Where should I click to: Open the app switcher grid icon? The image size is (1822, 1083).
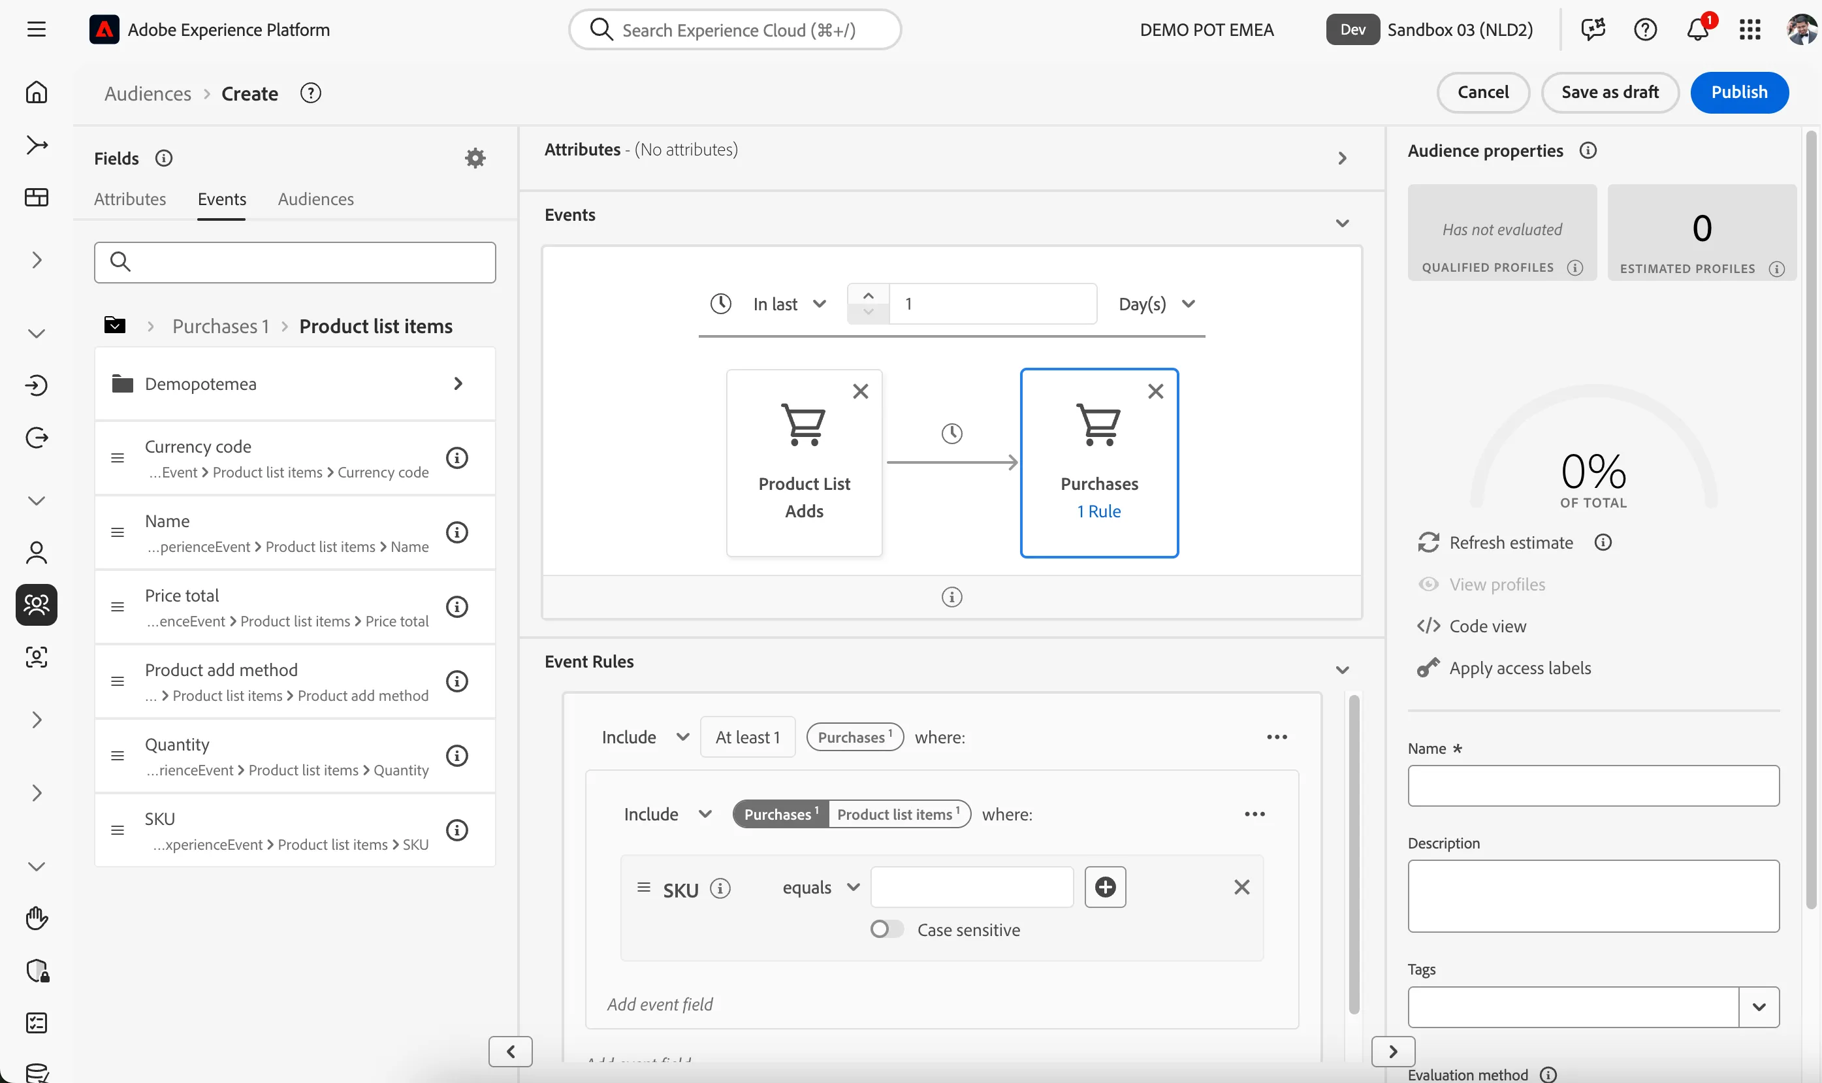tap(1750, 29)
